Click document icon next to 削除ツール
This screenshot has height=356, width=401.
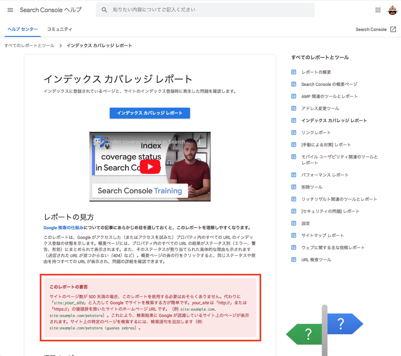(x=294, y=187)
